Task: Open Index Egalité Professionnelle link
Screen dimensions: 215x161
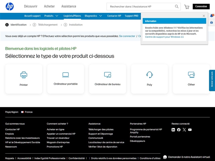Action: coord(50,158)
